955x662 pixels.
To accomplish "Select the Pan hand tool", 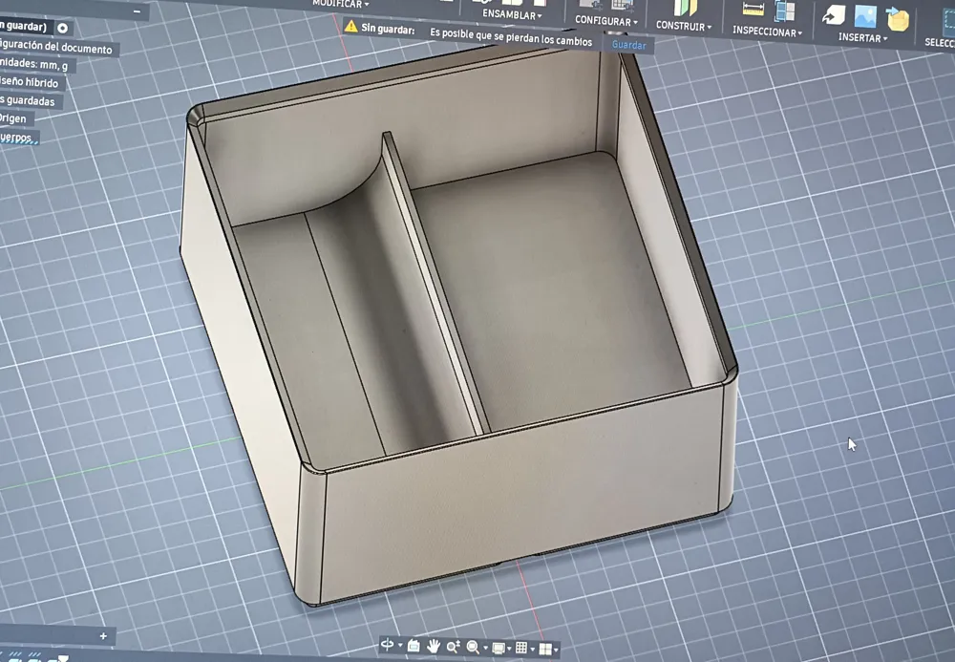I will pos(433,646).
